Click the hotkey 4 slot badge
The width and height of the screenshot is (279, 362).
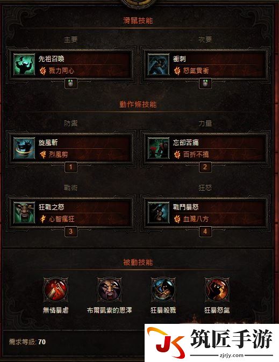[x=205, y=231]
